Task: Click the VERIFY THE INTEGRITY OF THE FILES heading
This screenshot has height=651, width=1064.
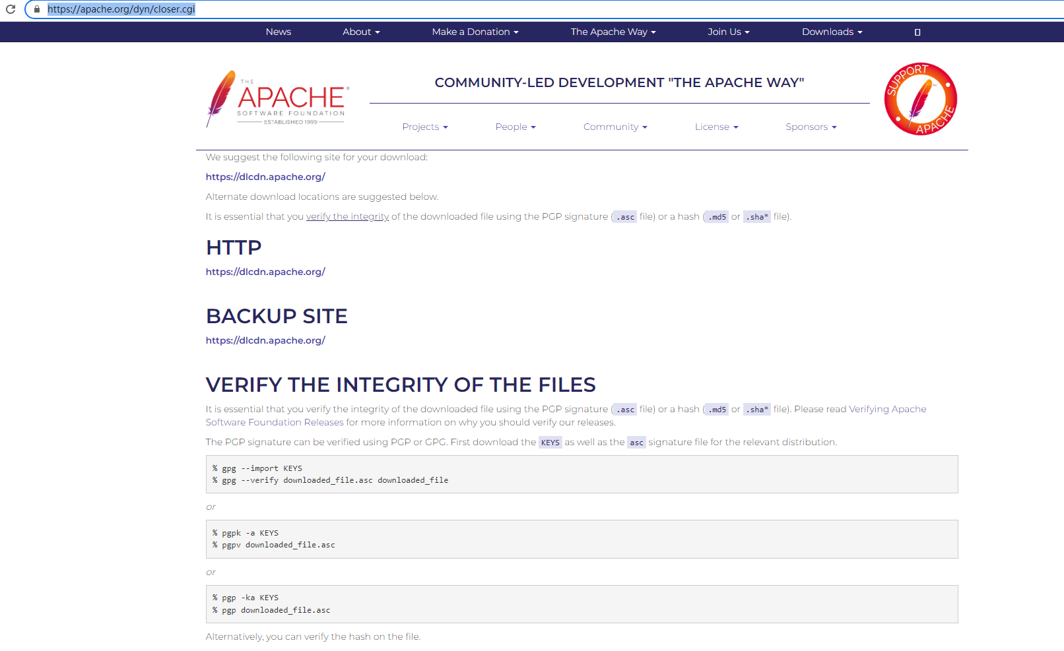Action: [401, 385]
